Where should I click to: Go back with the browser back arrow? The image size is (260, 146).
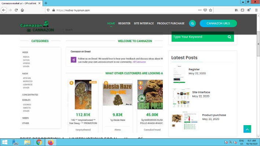[4, 10]
